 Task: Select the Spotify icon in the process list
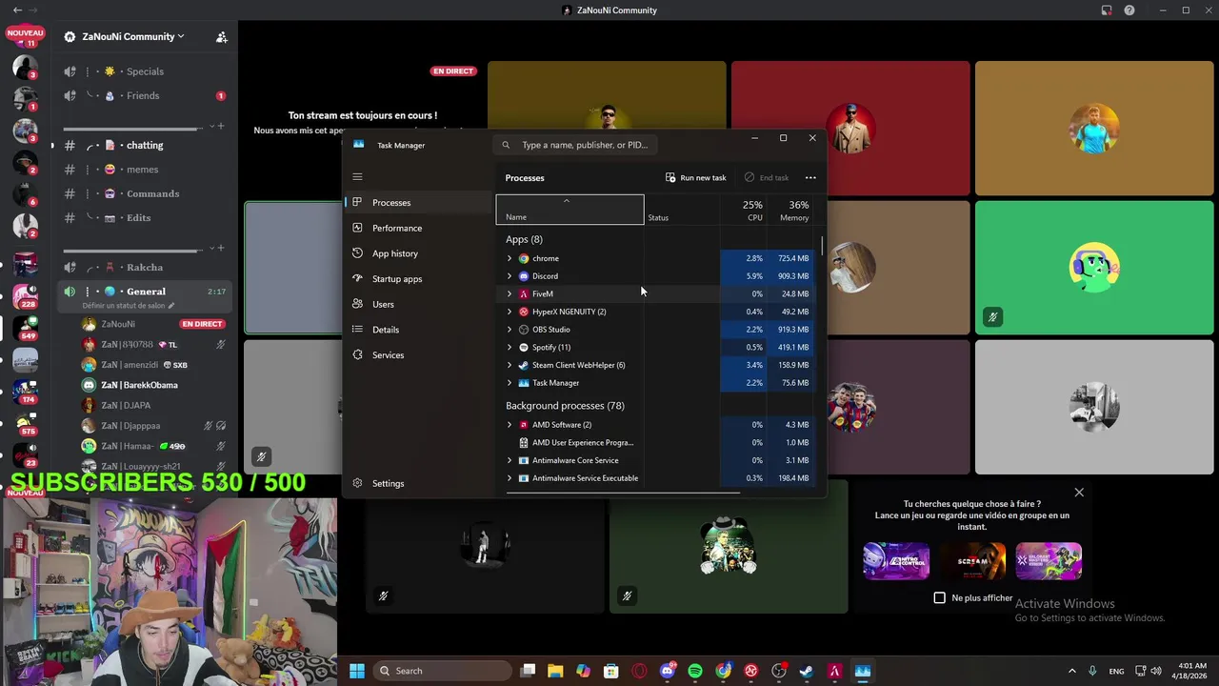(x=524, y=347)
